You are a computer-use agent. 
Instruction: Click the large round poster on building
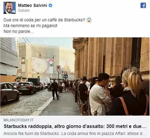40,65
